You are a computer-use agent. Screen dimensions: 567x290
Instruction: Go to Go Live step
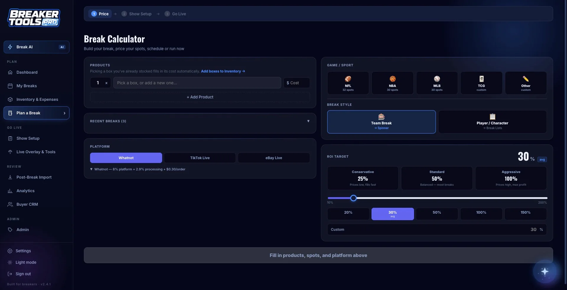click(x=175, y=14)
